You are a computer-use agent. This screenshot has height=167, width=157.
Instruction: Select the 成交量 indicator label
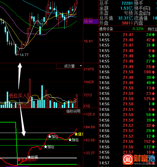point(69,66)
